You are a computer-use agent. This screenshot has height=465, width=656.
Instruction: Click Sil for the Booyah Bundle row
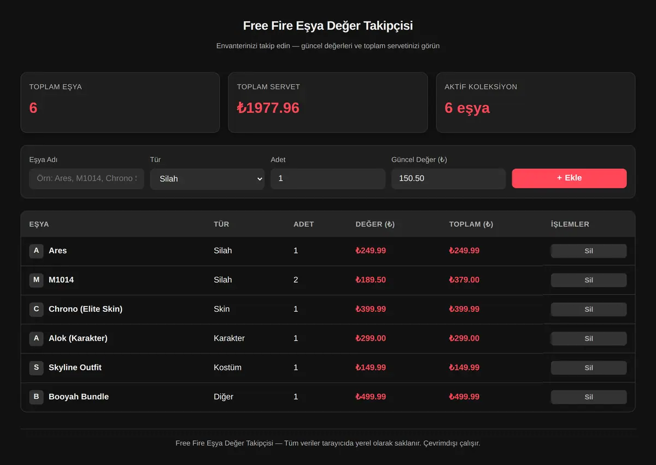589,397
